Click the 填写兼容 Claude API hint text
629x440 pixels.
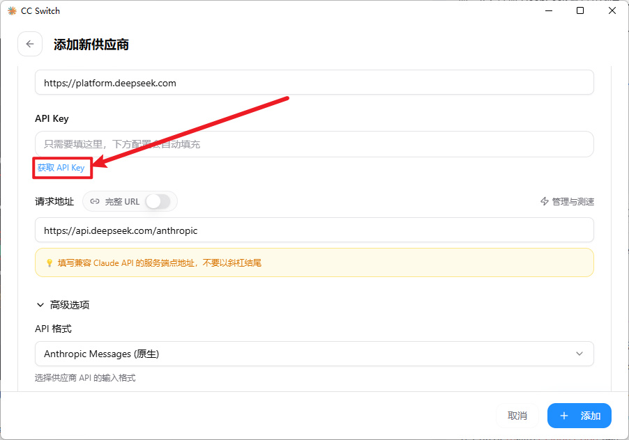(159, 262)
